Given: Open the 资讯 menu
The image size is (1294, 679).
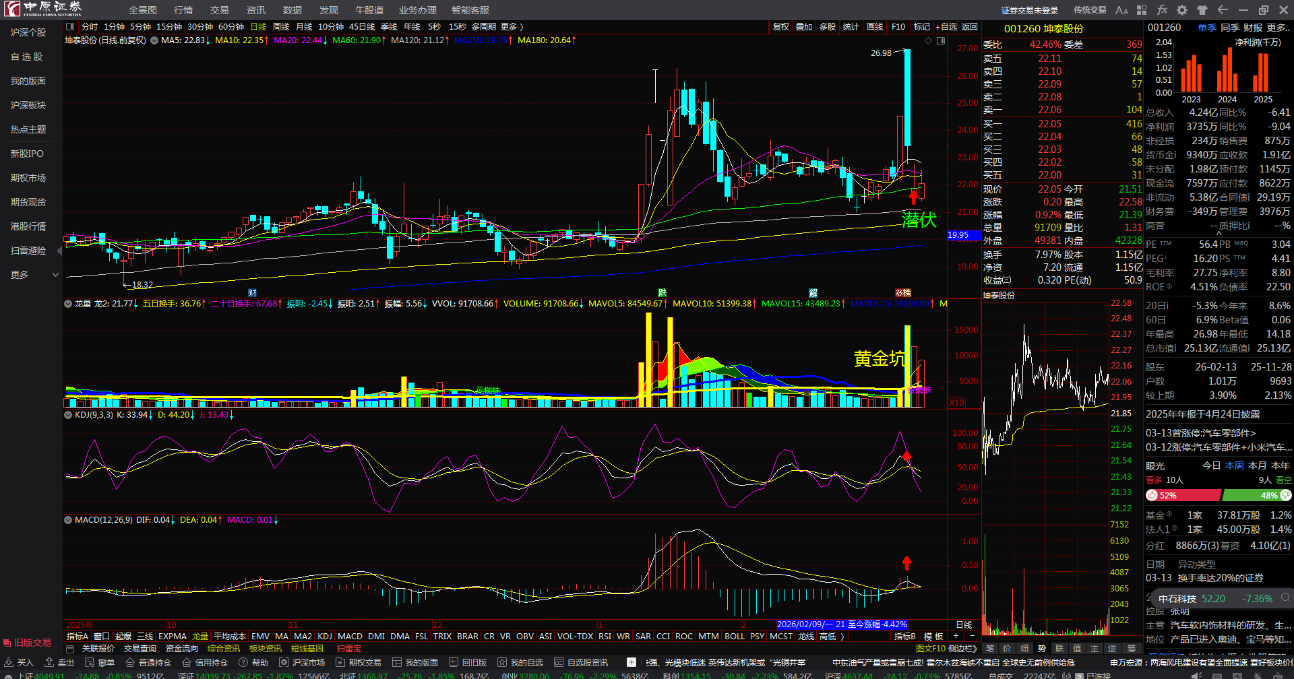Looking at the screenshot, I should point(256,10).
